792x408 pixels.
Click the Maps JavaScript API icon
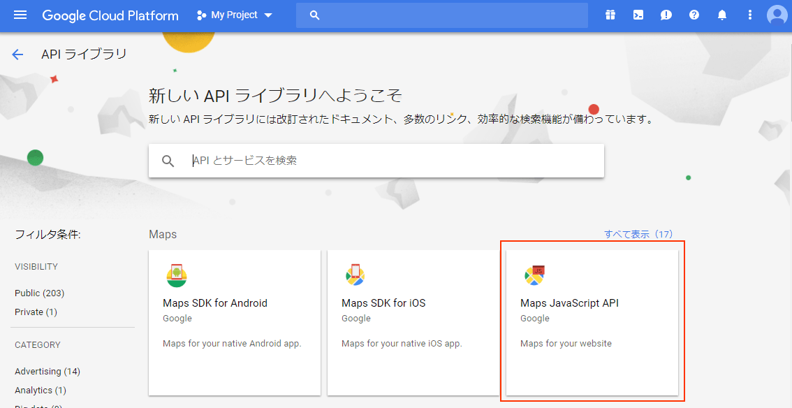tap(534, 275)
